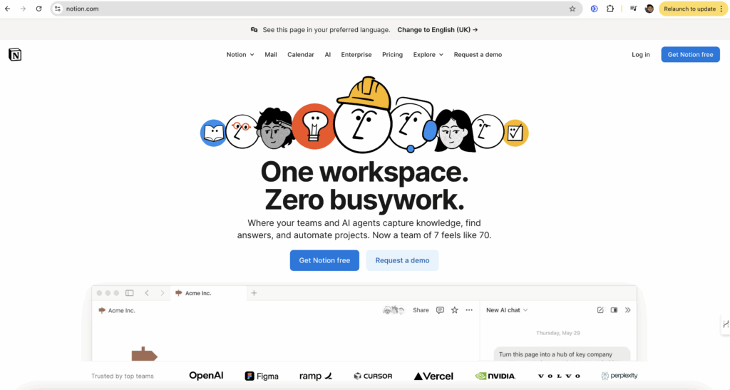Add new tab plus in Acme preview
The image size is (730, 390).
click(254, 293)
